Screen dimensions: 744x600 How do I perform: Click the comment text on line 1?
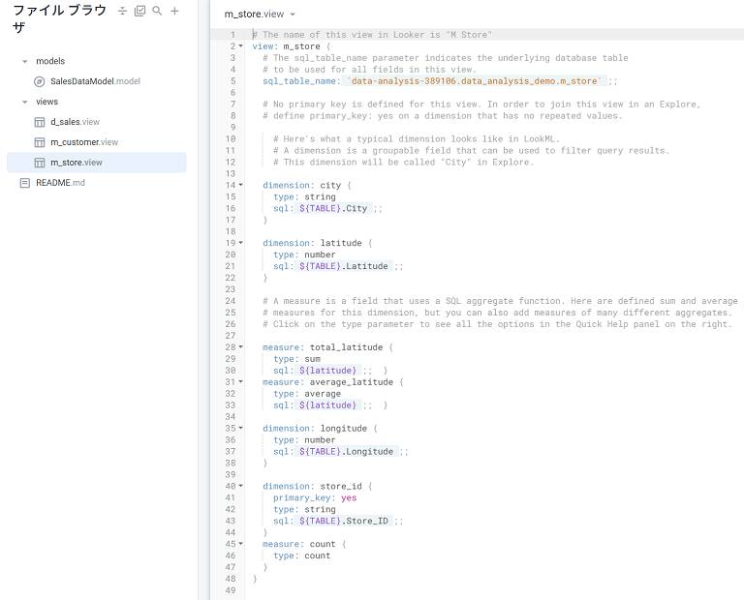click(x=372, y=35)
